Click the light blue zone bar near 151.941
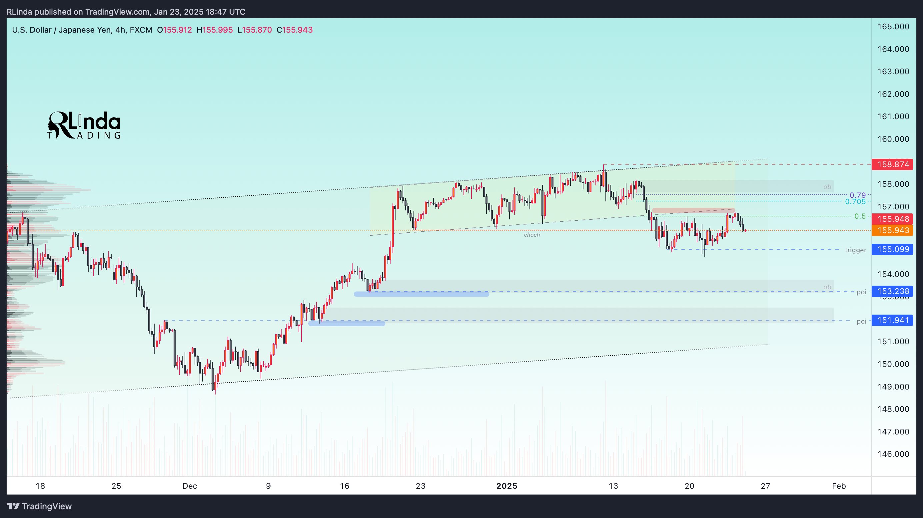The width and height of the screenshot is (923, 518). point(347,323)
